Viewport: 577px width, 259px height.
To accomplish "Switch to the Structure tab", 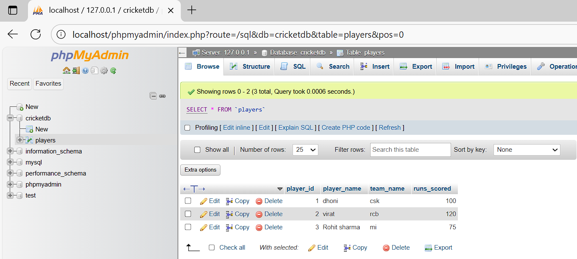I will point(250,67).
